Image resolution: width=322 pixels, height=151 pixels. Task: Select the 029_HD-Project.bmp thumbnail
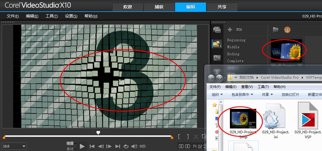(243, 119)
